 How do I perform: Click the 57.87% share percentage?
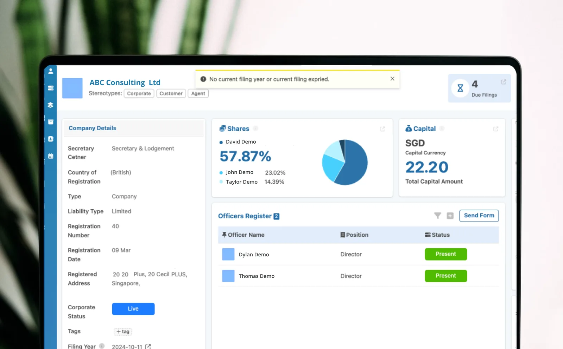(x=246, y=156)
